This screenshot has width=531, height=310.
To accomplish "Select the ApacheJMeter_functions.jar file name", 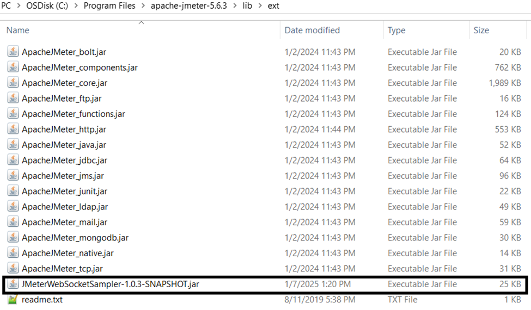I will point(74,114).
